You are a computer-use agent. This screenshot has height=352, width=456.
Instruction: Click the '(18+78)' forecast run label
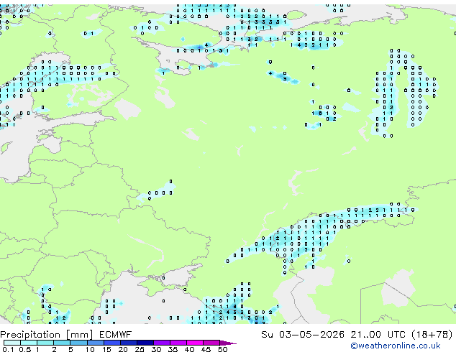[x=432, y=335]
